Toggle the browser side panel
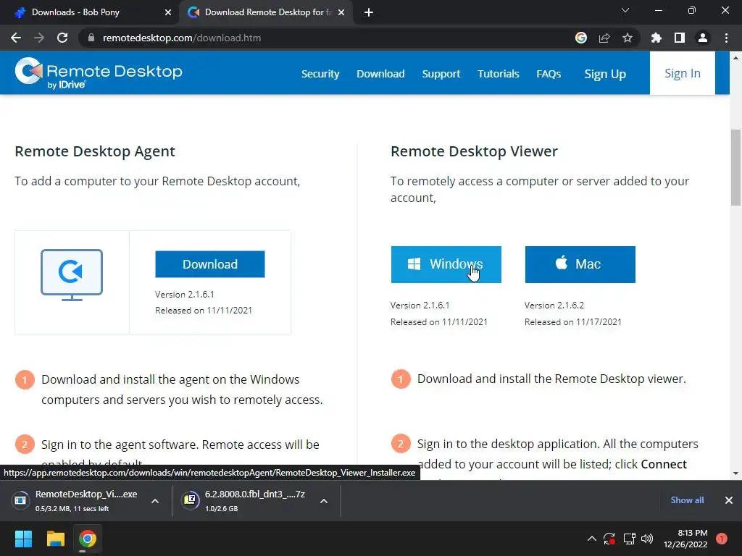The width and height of the screenshot is (742, 556). point(680,38)
